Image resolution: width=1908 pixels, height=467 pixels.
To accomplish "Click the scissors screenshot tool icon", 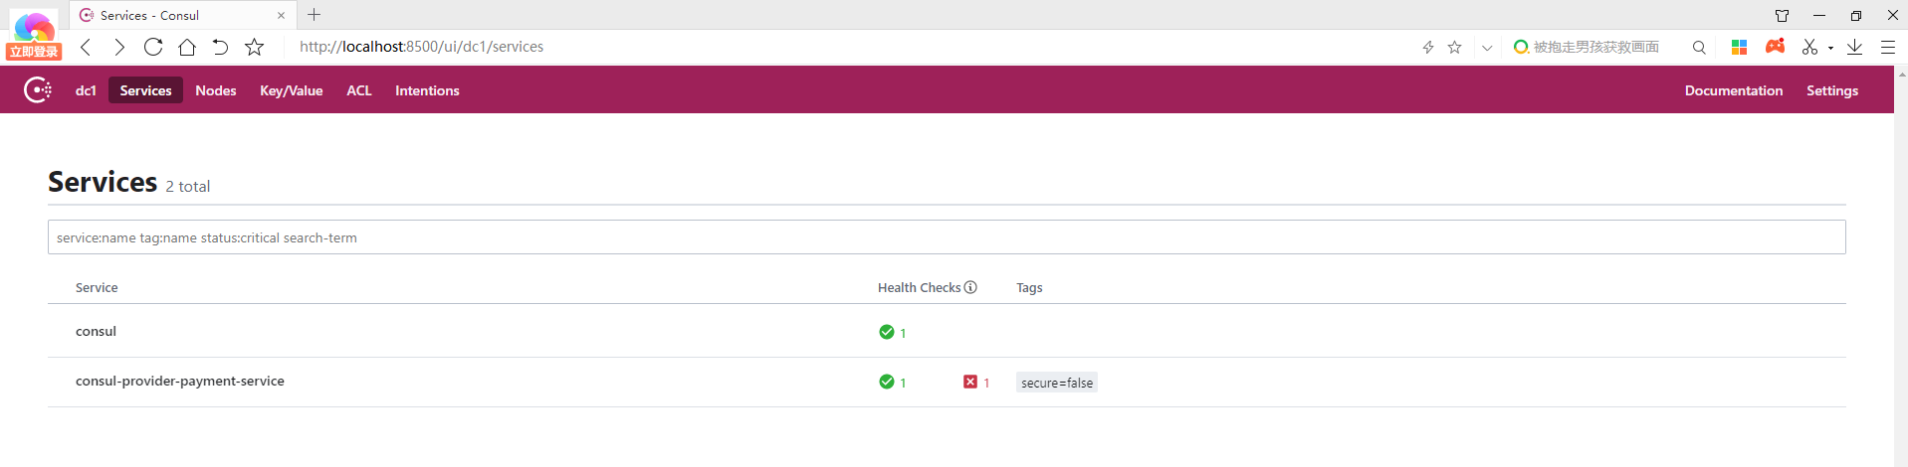I will [1810, 47].
